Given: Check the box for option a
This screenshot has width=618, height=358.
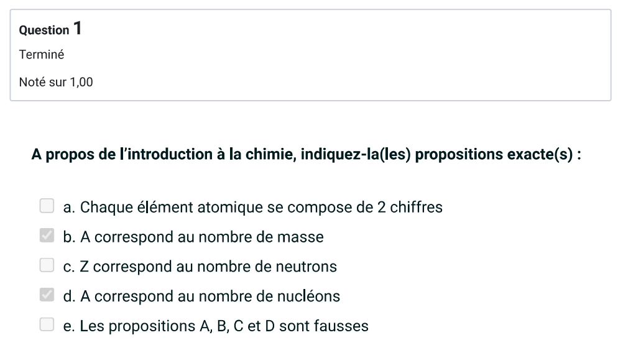Looking at the screenshot, I should [x=47, y=206].
